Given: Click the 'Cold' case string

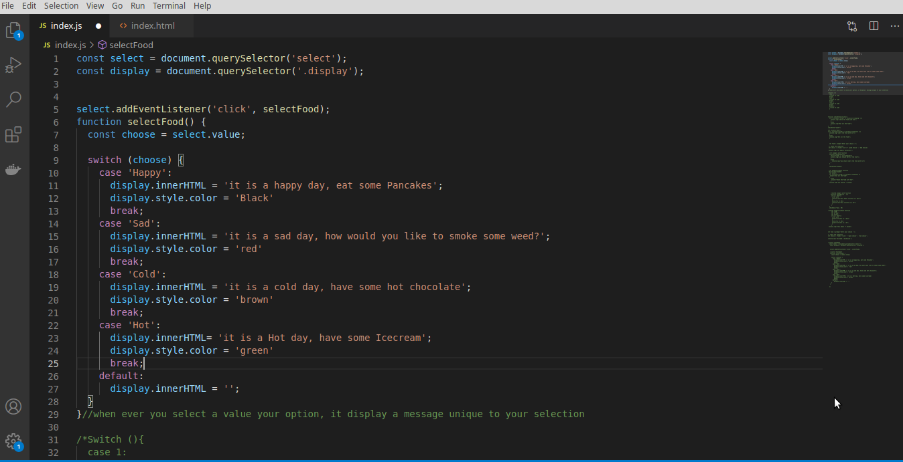Looking at the screenshot, I should tap(144, 274).
